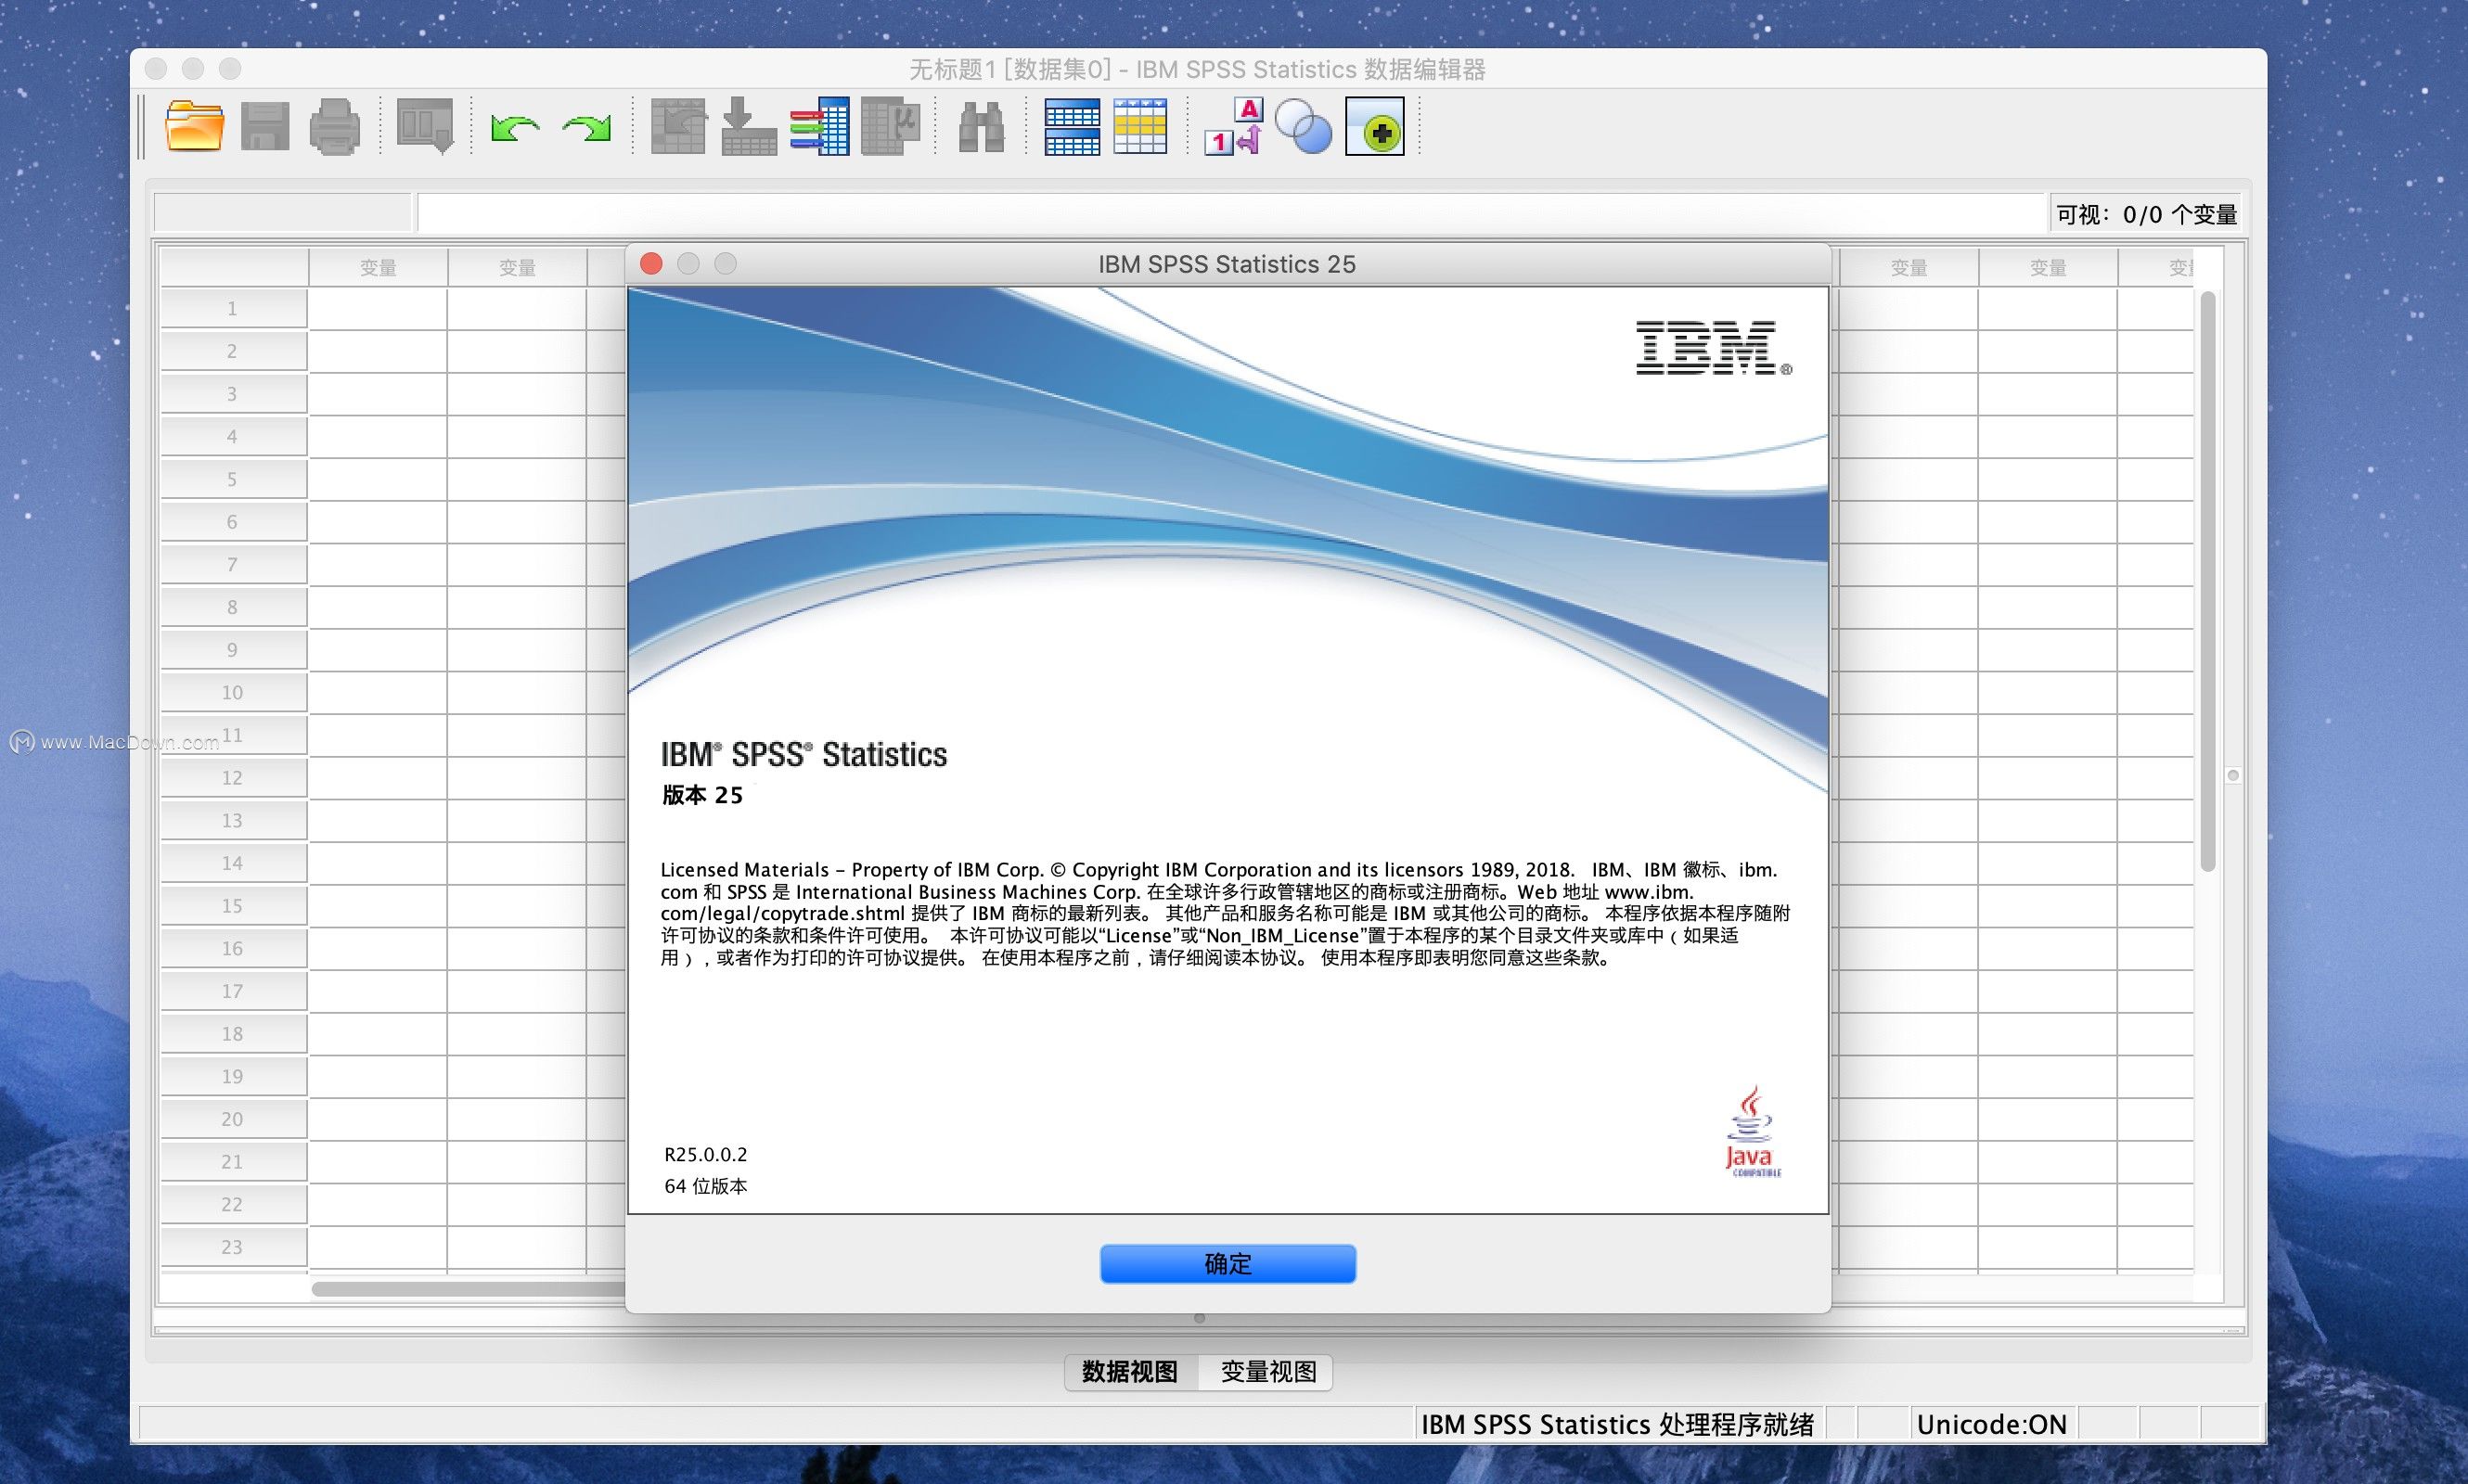The image size is (2468, 1484).
Task: Click the dialog title 'IBM SPSS Statistics 25'
Action: point(1227,264)
